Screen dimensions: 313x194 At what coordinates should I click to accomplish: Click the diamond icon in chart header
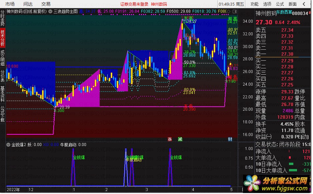pos(229,12)
